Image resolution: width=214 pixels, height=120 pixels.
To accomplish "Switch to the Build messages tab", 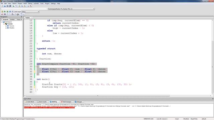I will point(66,102).
